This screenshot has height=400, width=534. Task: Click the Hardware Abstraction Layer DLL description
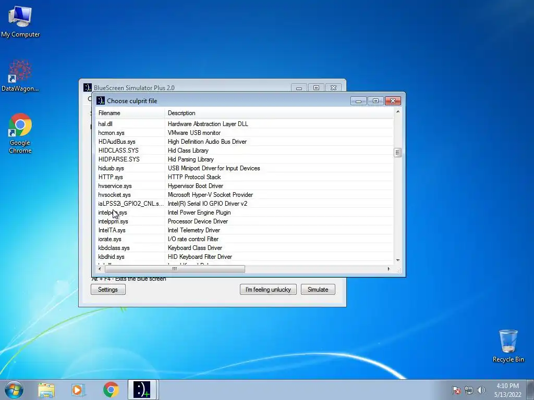[x=208, y=124]
